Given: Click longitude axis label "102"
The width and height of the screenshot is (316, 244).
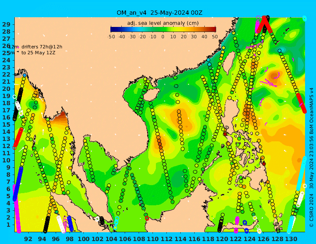Looking at the screenshot, I should point(97,239).
